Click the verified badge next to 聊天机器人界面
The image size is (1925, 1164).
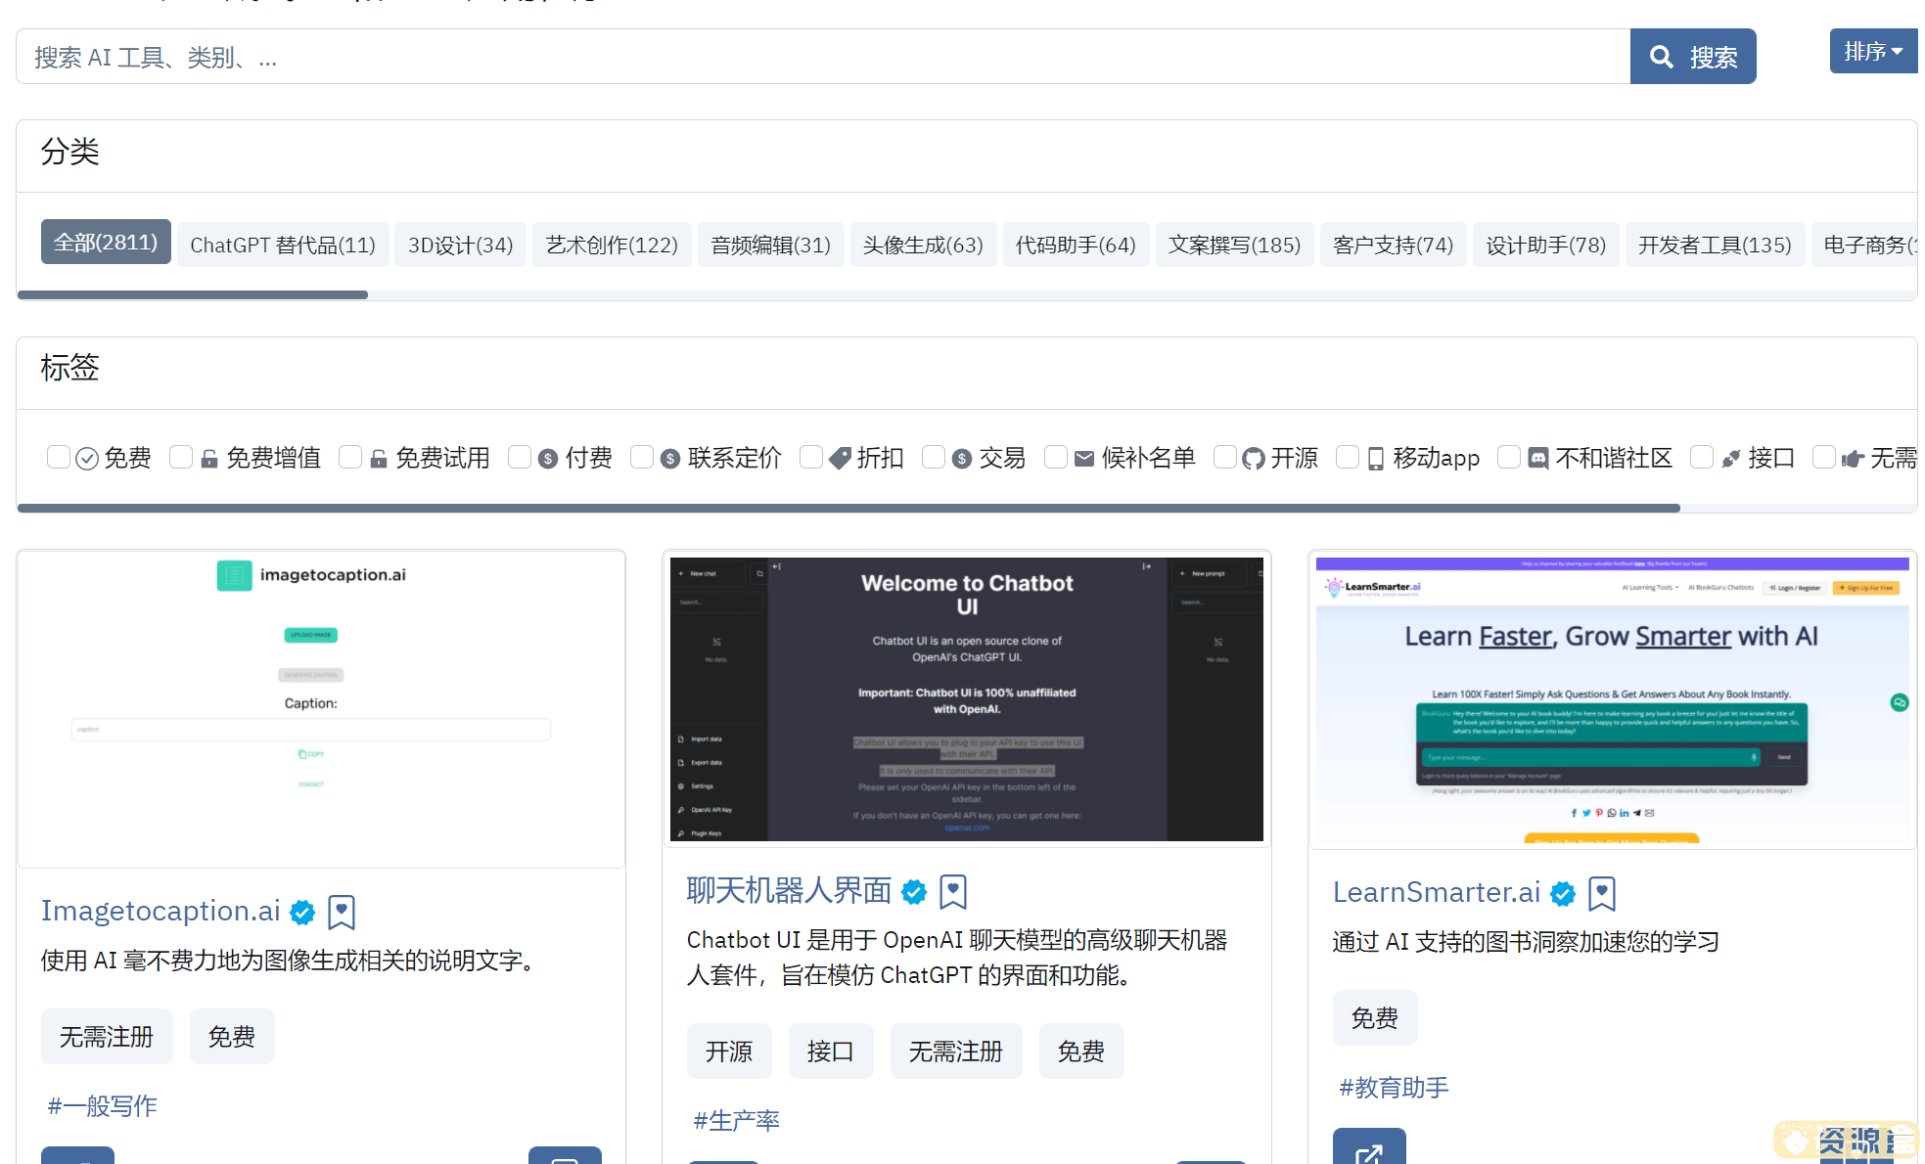point(914,892)
